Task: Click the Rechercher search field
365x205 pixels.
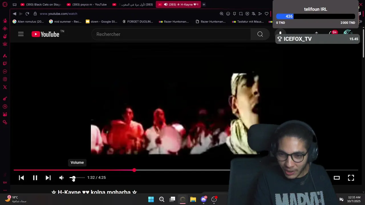Action: click(171, 34)
